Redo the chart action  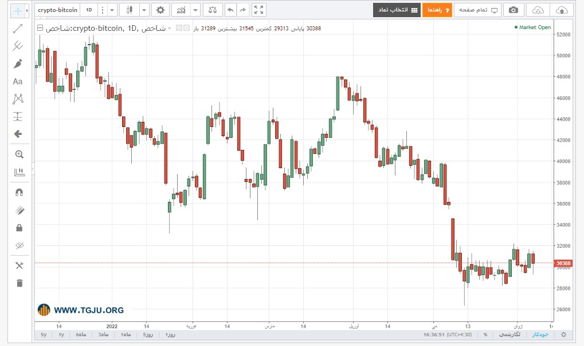[x=243, y=10]
